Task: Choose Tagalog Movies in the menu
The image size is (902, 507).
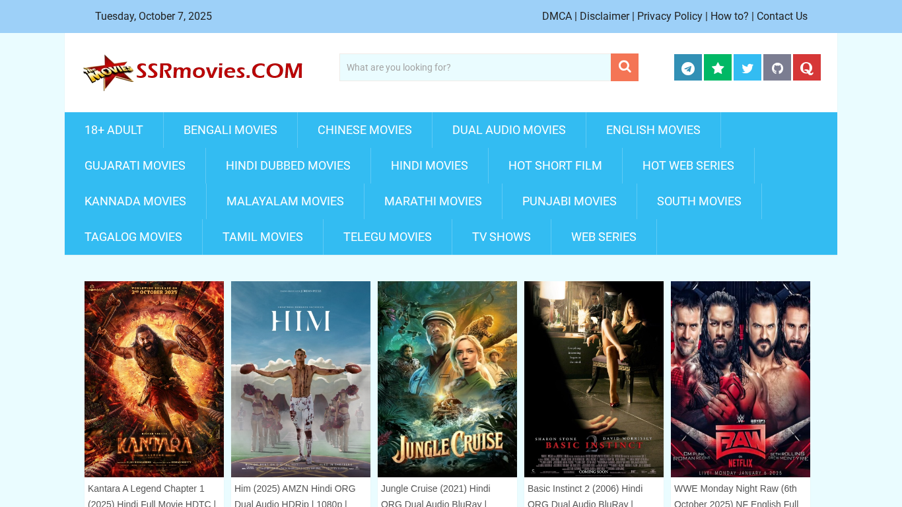Action: [x=133, y=237]
